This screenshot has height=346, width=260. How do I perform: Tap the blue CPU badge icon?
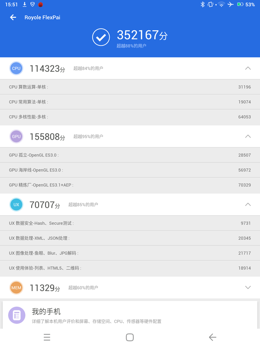[16, 68]
